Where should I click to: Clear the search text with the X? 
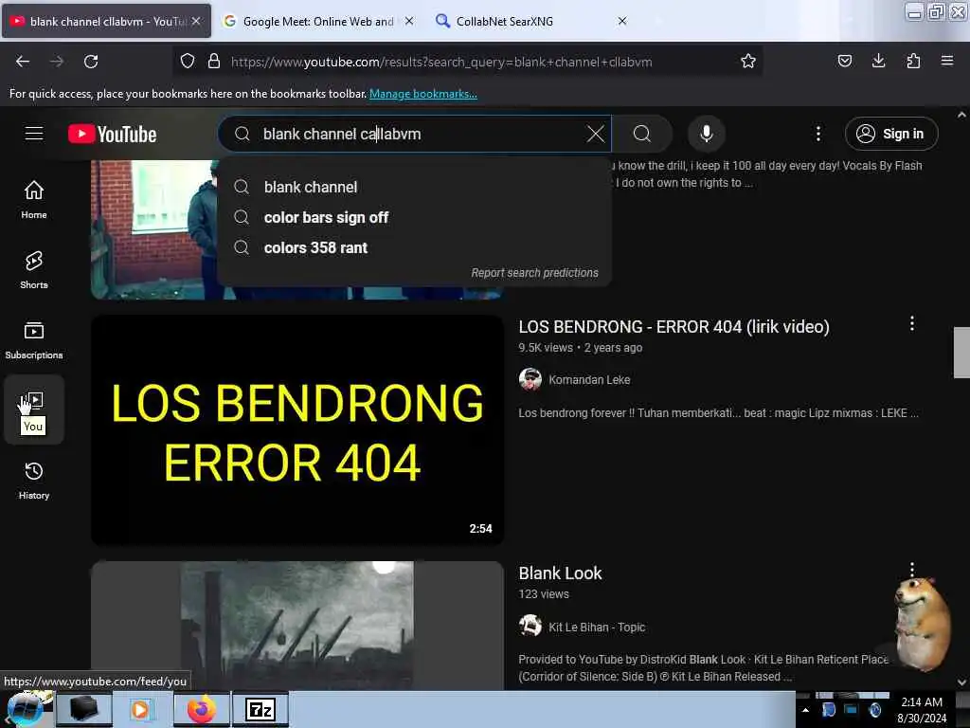click(x=595, y=134)
